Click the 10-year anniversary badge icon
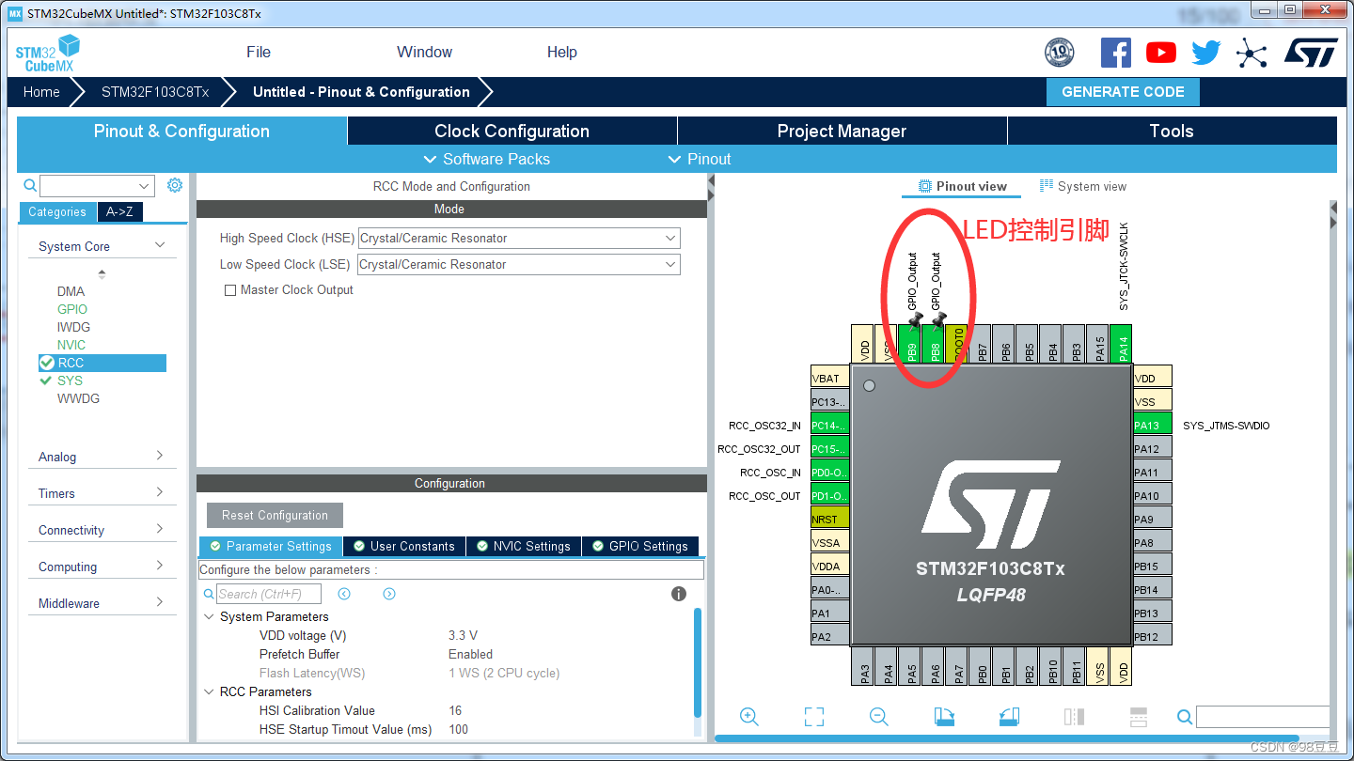1354x761 pixels. point(1060,53)
